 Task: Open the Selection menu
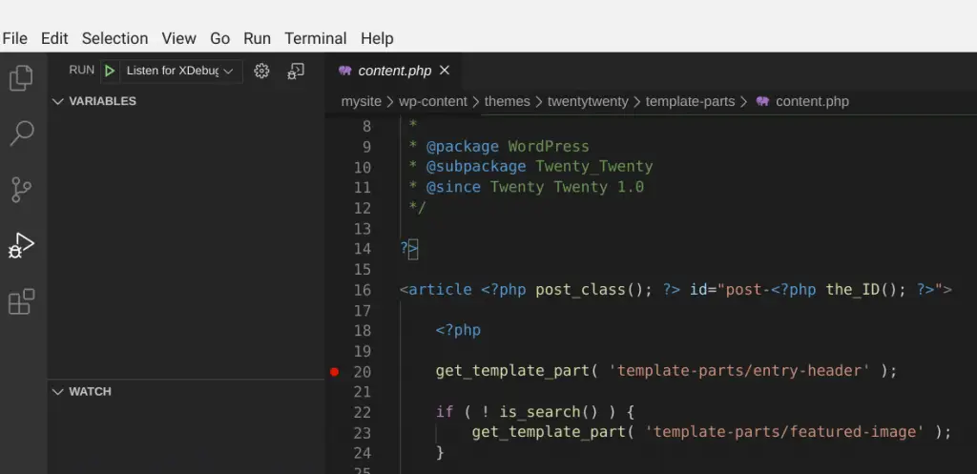[114, 38]
